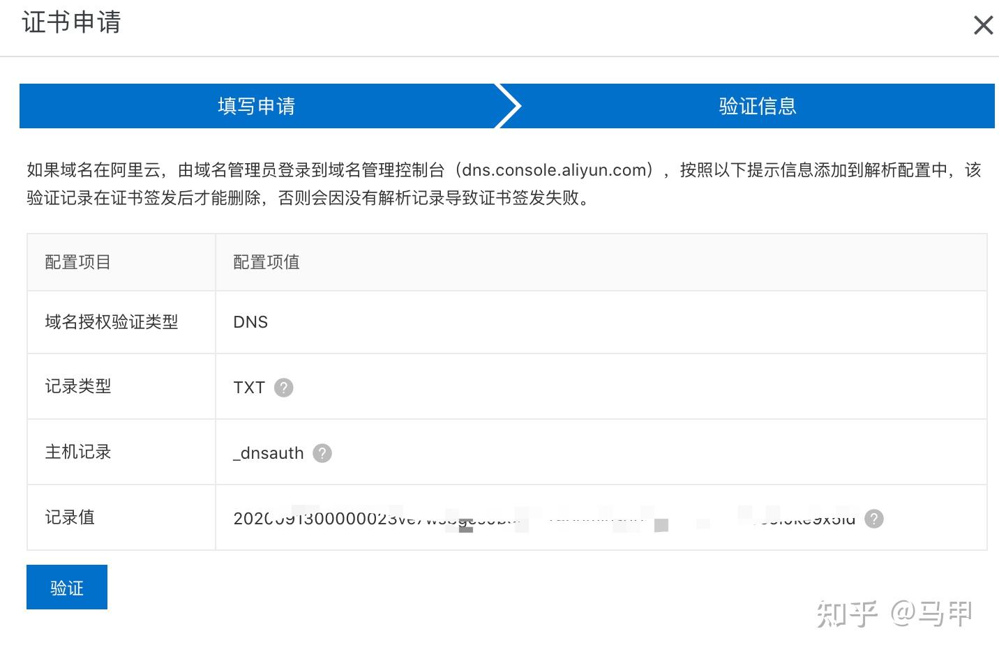This screenshot has width=999, height=654.
Task: Select the 验证信息 step tab
Action: 758,106
